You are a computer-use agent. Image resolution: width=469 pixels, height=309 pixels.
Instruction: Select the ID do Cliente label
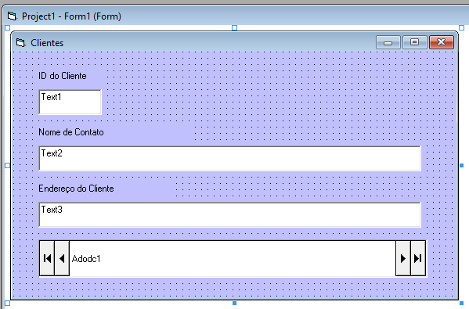63,76
